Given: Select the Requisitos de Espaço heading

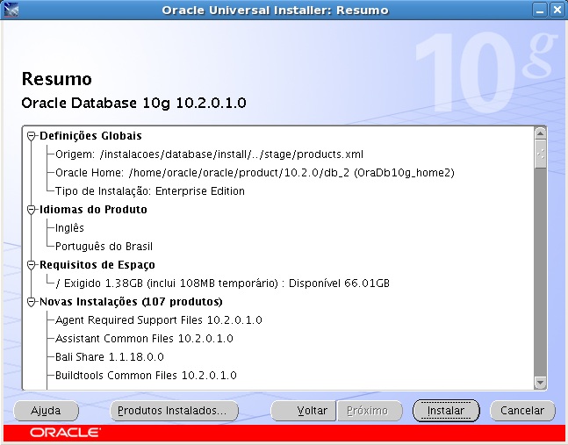Looking at the screenshot, I should (97, 265).
